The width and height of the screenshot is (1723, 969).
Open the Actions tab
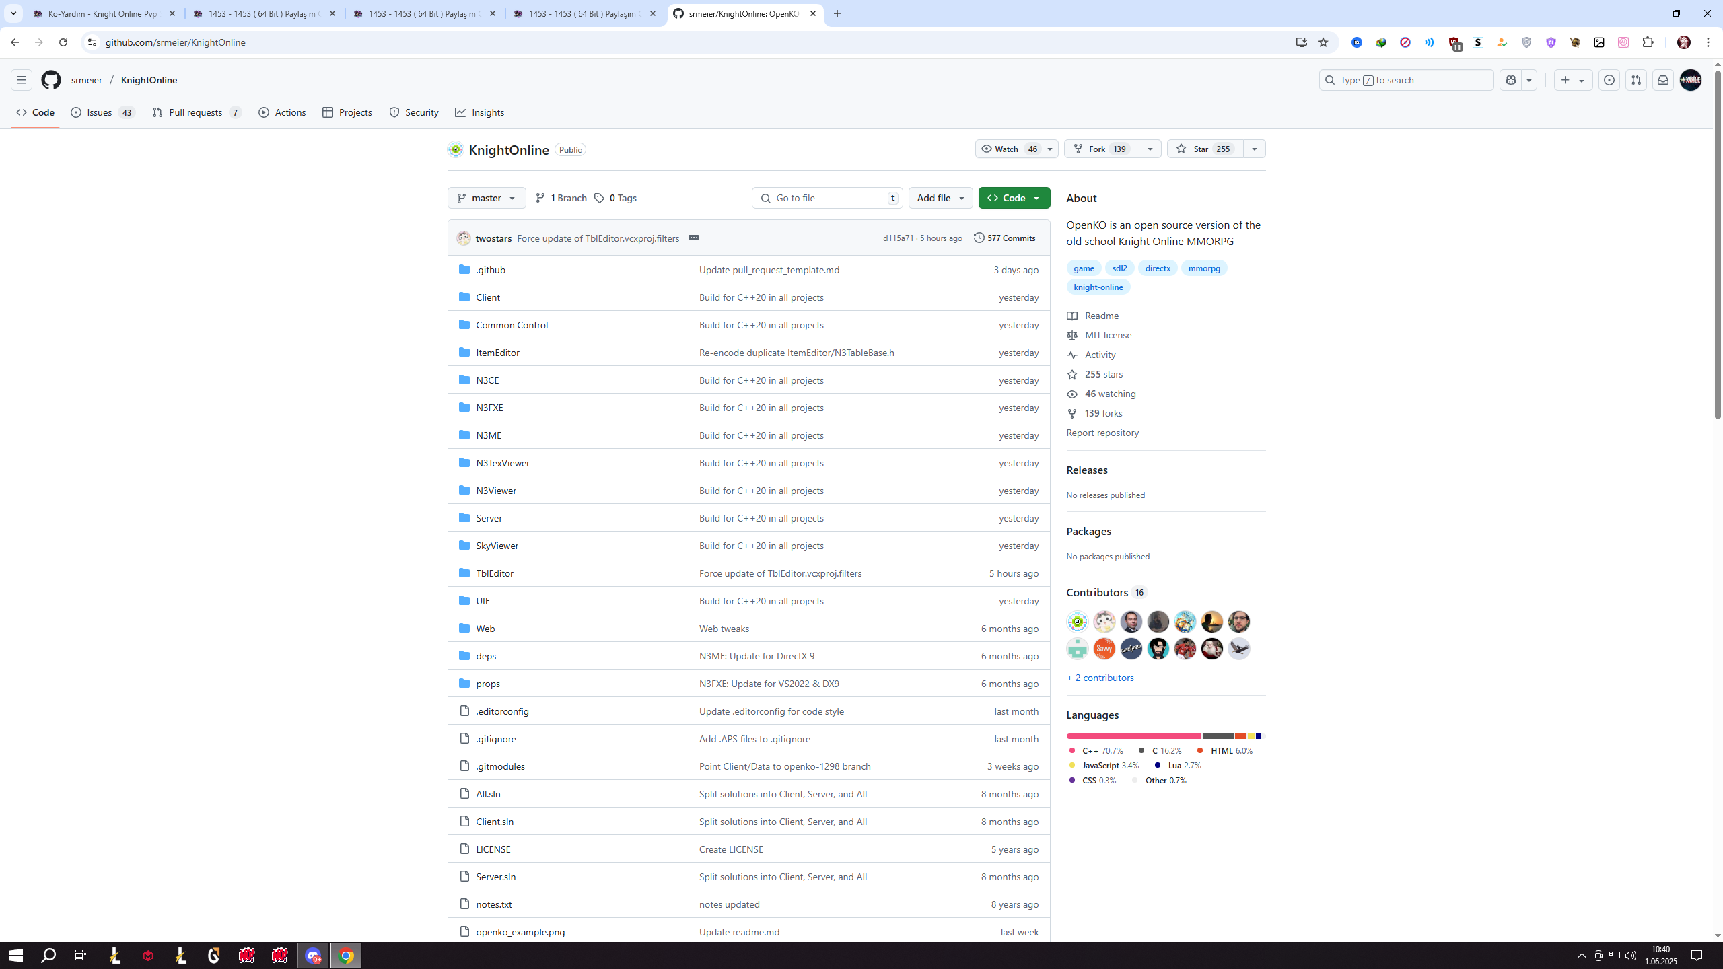pos(282,112)
